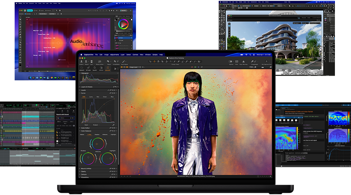351x195 pixels.
Task: Click the Undo arrow icon
Action: click(114, 61)
